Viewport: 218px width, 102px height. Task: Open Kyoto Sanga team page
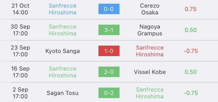point(63,51)
